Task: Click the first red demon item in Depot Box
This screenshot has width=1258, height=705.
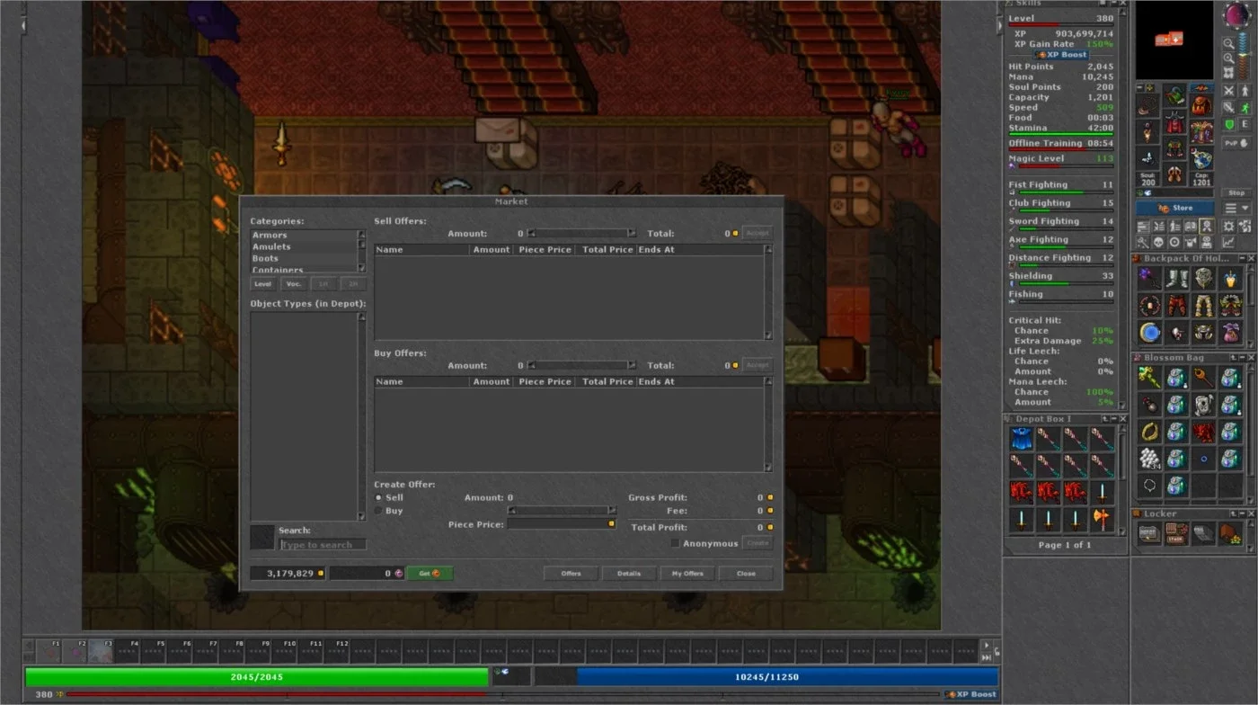Action: point(1021,493)
